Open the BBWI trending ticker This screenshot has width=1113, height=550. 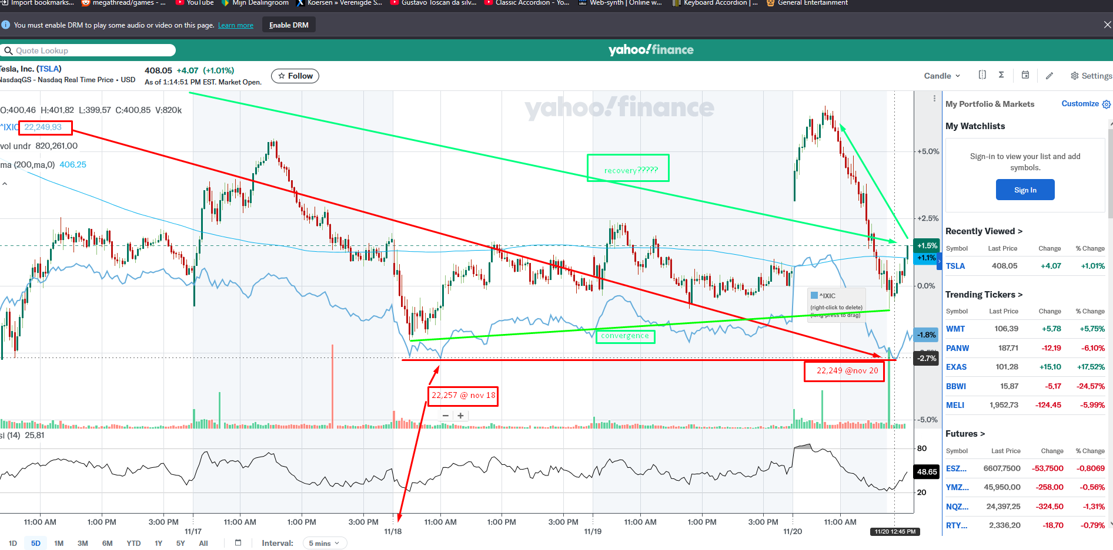(956, 386)
